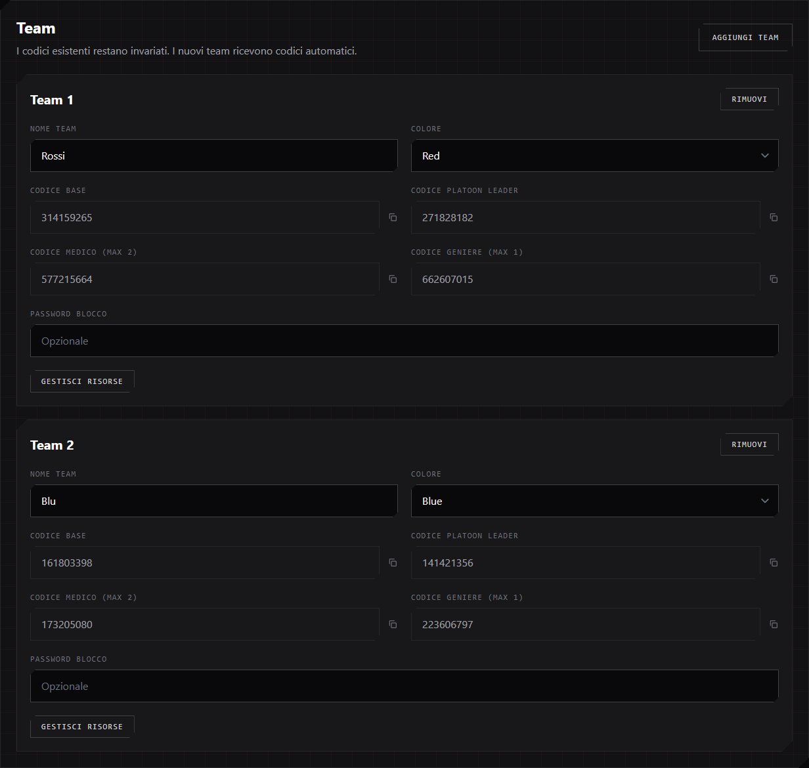Click the Team 1 card heading

coord(52,100)
